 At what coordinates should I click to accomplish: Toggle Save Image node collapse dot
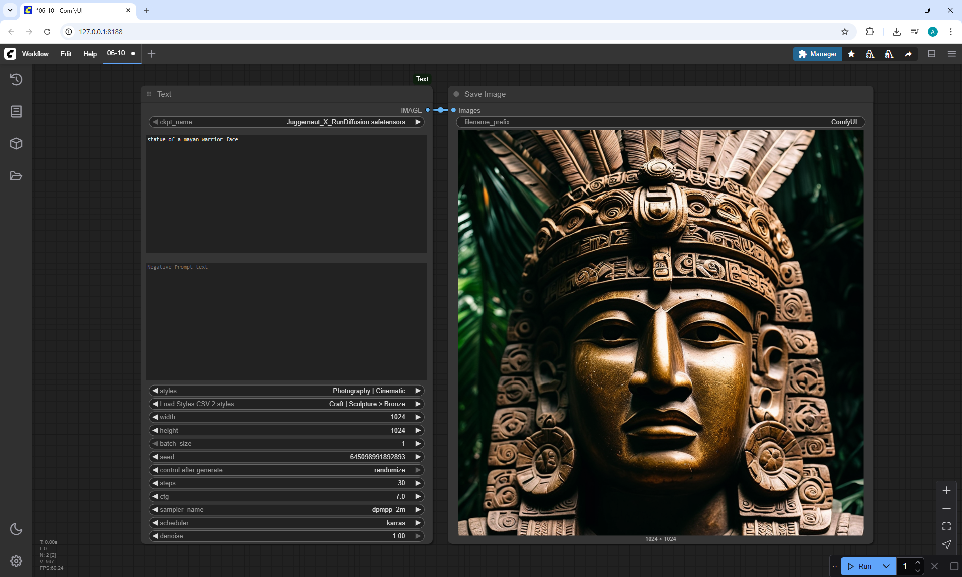(x=456, y=94)
